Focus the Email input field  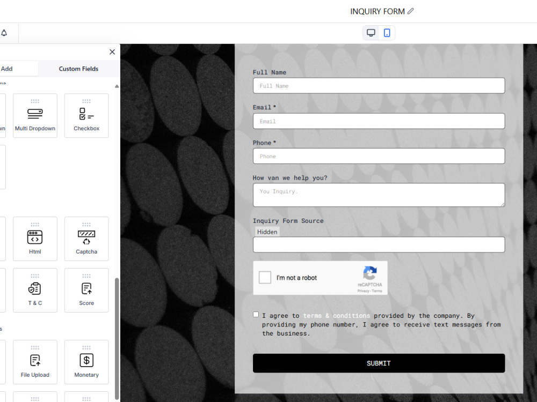coord(379,121)
